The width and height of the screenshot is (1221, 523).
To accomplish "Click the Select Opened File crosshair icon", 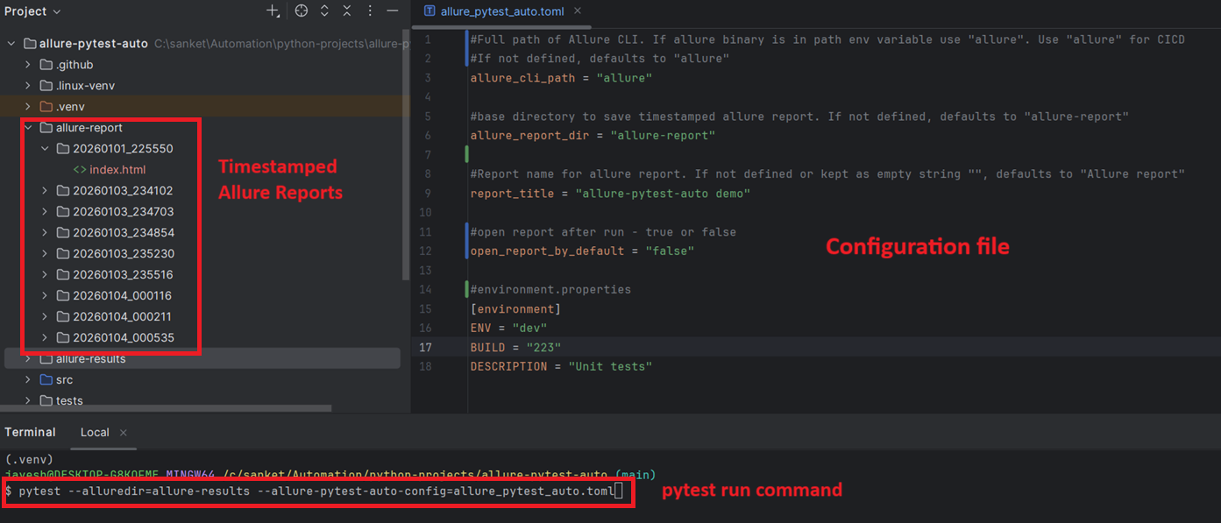I will tap(302, 11).
